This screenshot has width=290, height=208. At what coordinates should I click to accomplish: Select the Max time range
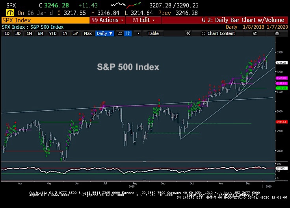[x=88, y=33]
